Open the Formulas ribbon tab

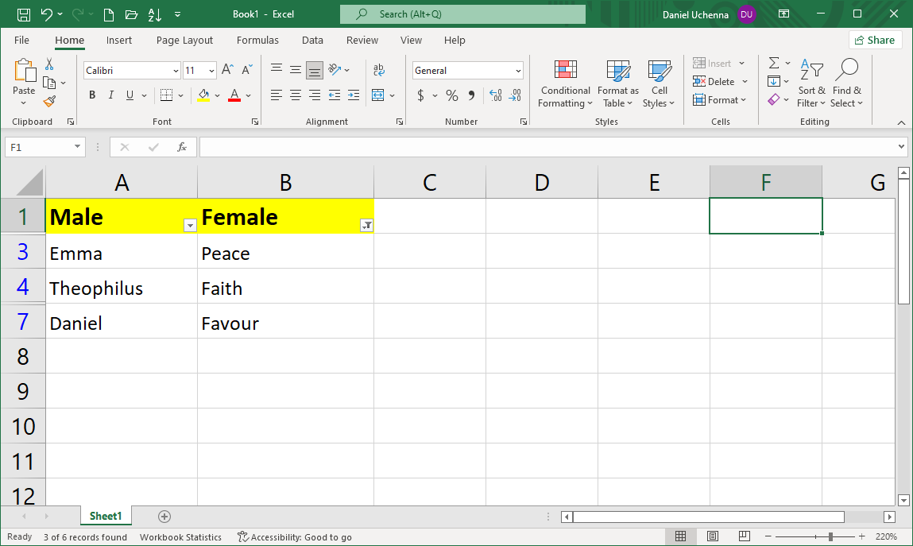(257, 41)
